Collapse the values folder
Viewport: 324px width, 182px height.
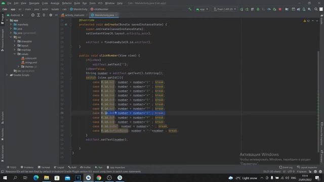pos(15,54)
